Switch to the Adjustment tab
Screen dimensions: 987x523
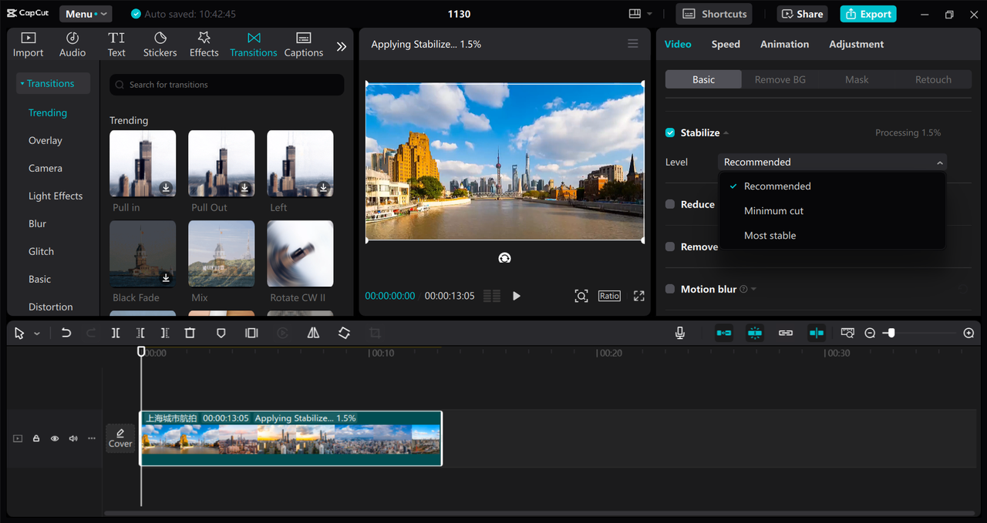tap(856, 44)
